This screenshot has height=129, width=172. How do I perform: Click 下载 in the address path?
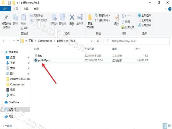pyautogui.click(x=31, y=41)
